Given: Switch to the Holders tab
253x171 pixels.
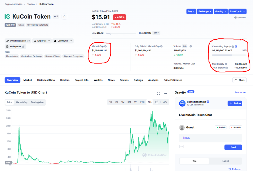Looking at the screenshot, I should [x=65, y=80].
